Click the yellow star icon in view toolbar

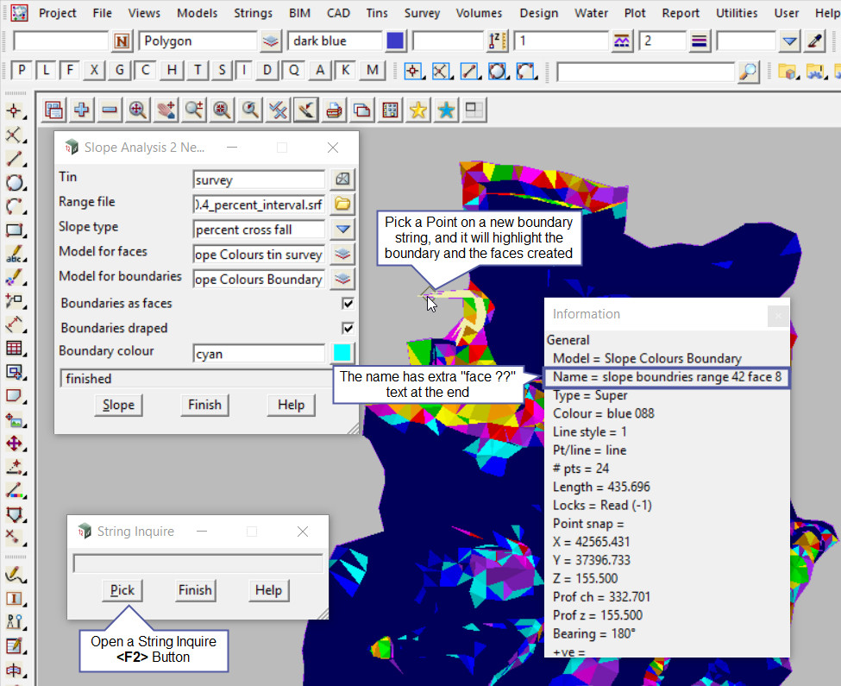pyautogui.click(x=417, y=110)
